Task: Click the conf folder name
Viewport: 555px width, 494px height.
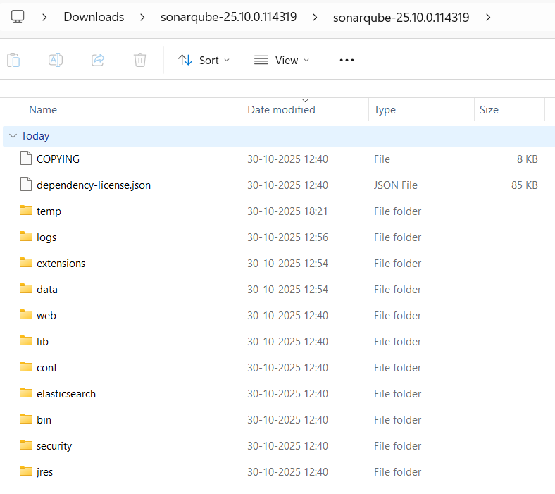Action: point(46,368)
